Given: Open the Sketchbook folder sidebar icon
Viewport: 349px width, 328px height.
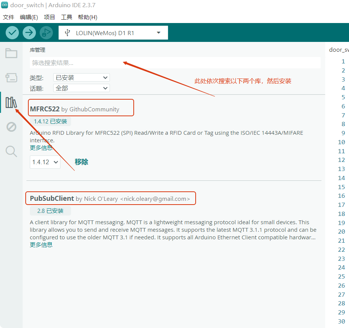Looking at the screenshot, I should point(11,53).
